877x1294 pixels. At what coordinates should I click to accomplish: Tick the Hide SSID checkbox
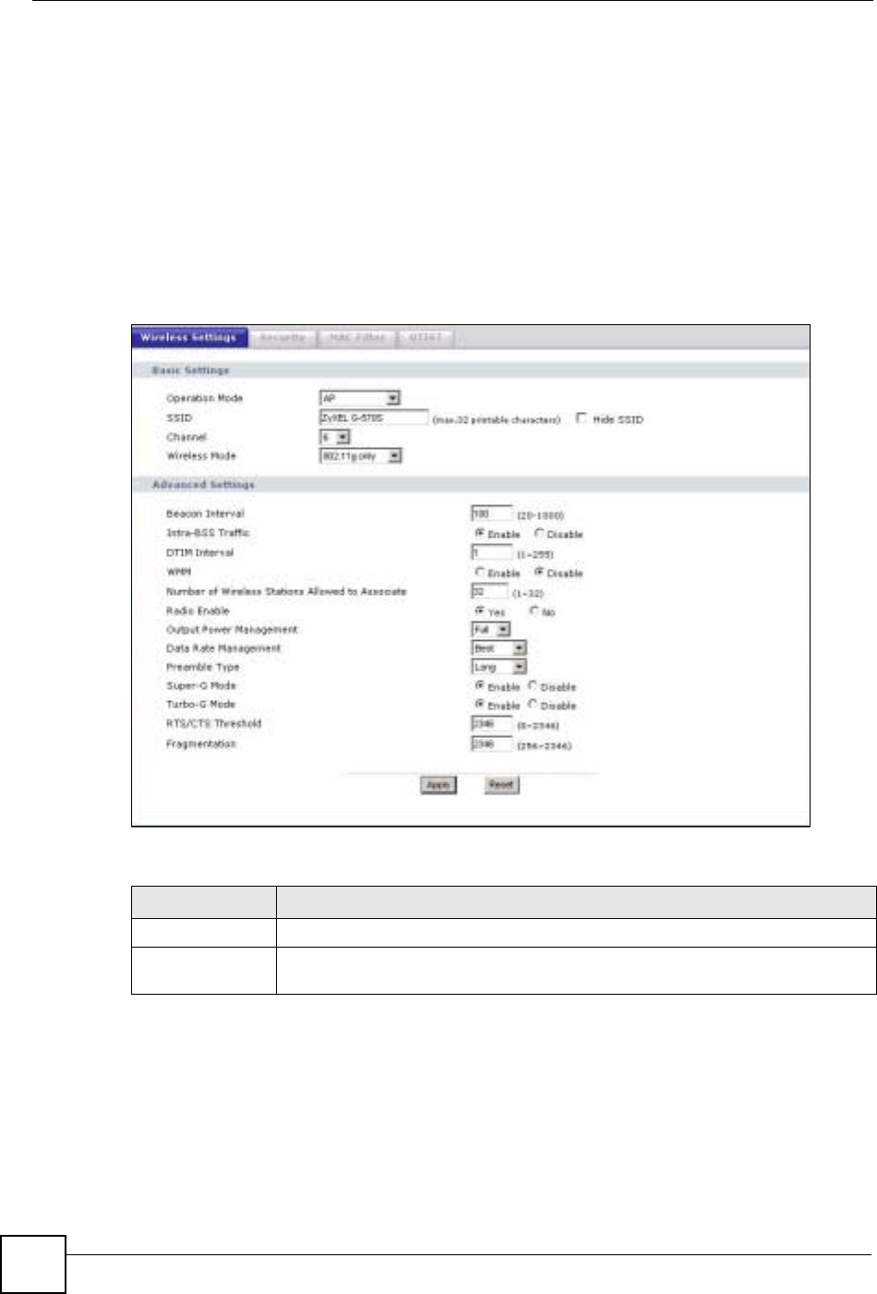[582, 418]
